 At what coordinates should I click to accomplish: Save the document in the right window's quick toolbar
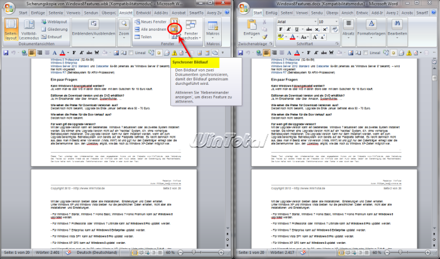point(240,52)
